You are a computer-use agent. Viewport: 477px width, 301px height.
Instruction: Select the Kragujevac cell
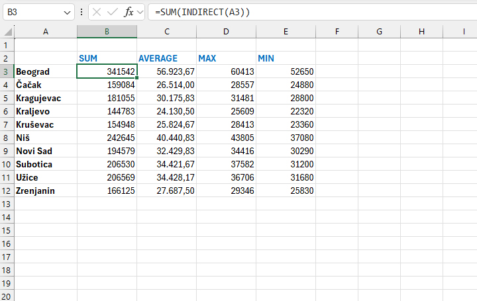point(46,98)
